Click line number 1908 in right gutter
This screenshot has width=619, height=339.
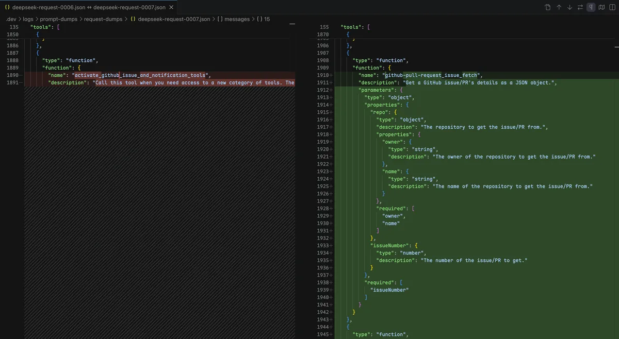tap(323, 60)
